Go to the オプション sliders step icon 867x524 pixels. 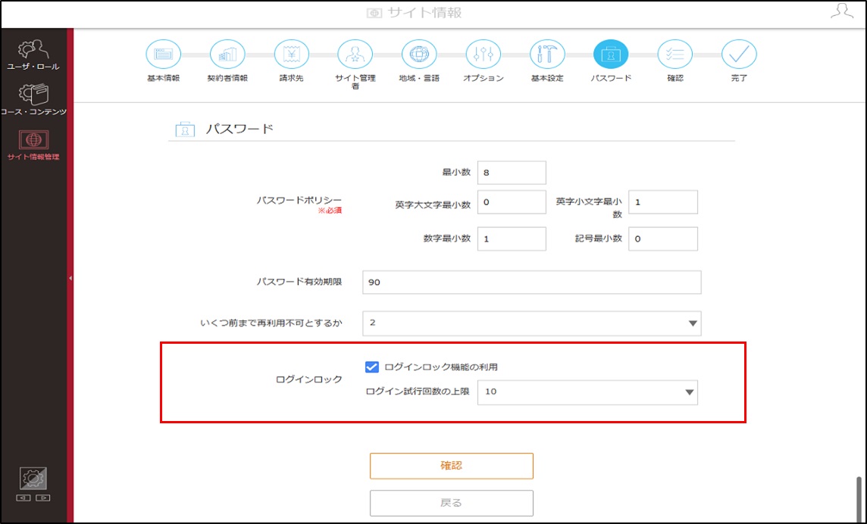(484, 55)
